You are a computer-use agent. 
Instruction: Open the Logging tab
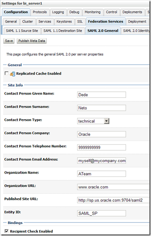click(58, 12)
